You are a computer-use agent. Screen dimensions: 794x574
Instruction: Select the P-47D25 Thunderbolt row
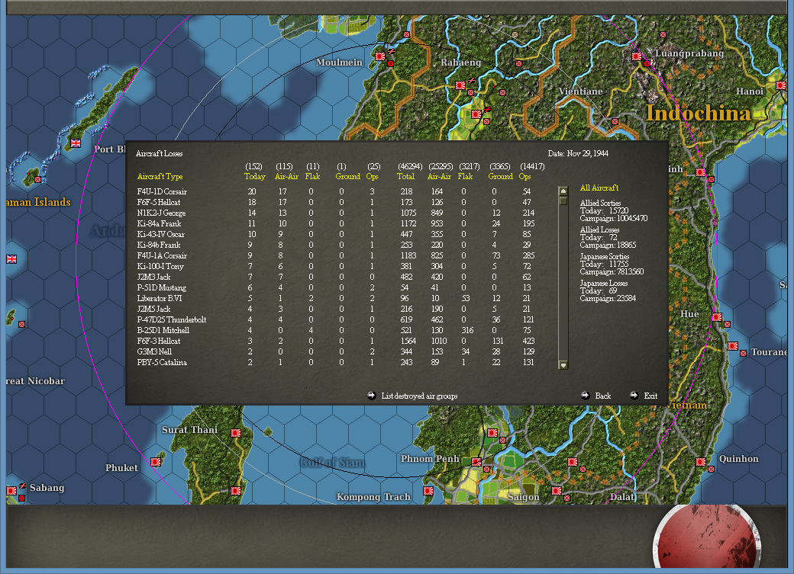coord(334,319)
